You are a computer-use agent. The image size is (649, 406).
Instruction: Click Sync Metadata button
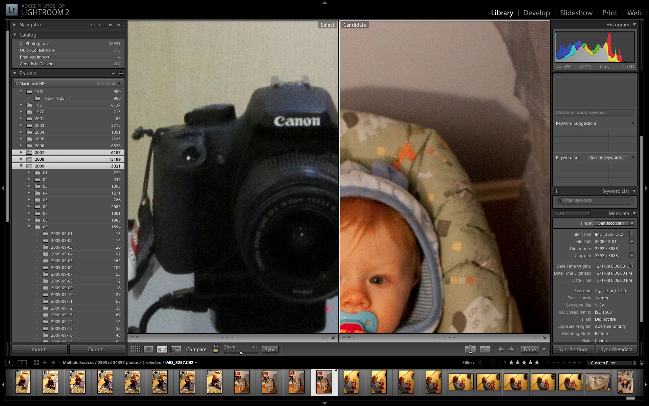coord(617,349)
